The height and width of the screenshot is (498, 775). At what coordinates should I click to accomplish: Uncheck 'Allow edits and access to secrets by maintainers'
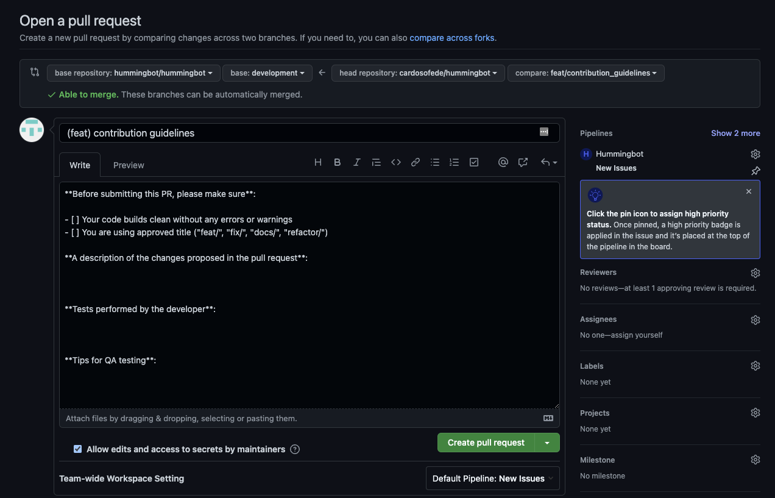point(77,449)
